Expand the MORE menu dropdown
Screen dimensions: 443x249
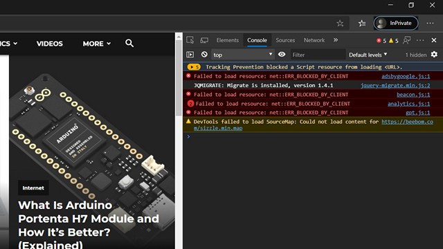(x=97, y=44)
